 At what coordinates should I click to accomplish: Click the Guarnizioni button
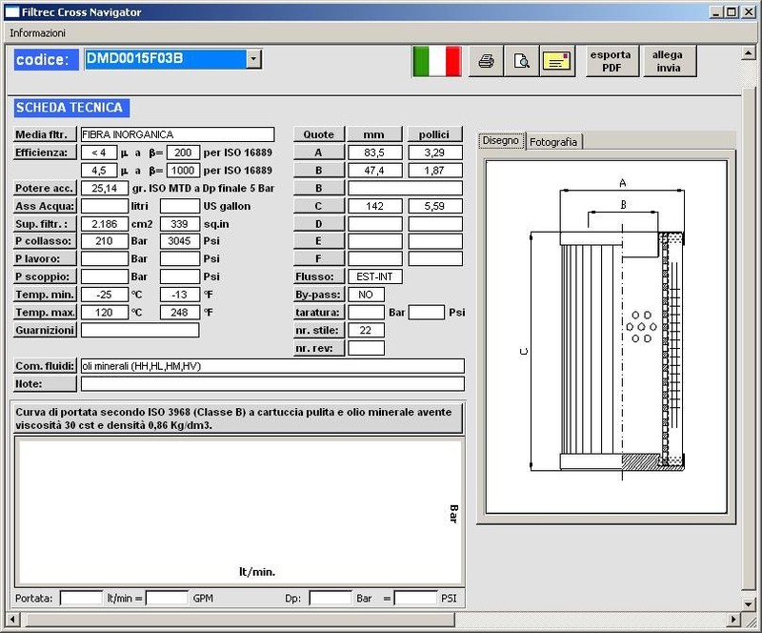tap(45, 330)
